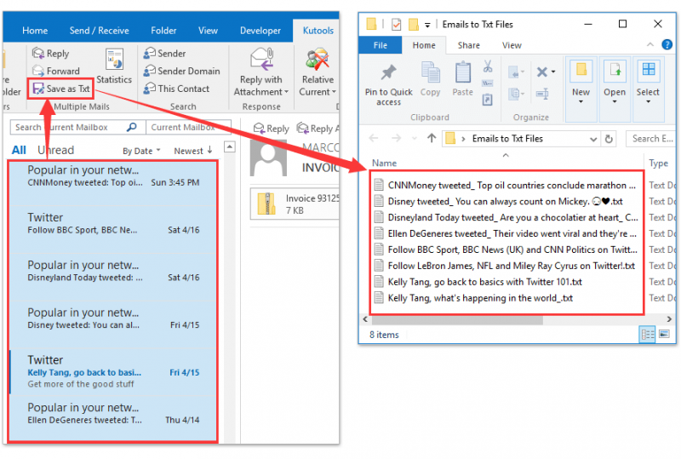Go up one folder level arrow
The image size is (681, 459).
point(432,138)
